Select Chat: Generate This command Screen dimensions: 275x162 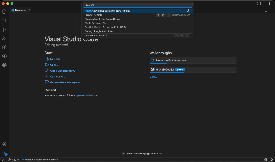pyautogui.click(x=138, y=23)
